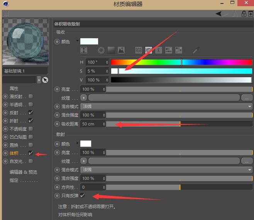Toggle absorption 颜色 animation dot
This screenshot has width=254, height=220.
pyautogui.click(x=57, y=42)
